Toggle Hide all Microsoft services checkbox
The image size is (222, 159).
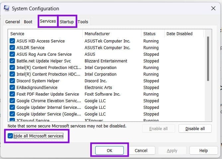click(x=10, y=136)
